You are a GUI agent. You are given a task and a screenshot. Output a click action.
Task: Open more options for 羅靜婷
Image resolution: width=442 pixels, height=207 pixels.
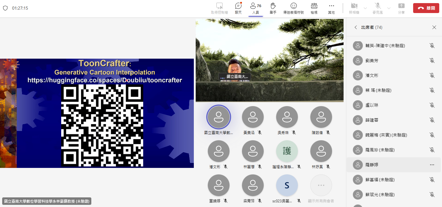point(432,165)
